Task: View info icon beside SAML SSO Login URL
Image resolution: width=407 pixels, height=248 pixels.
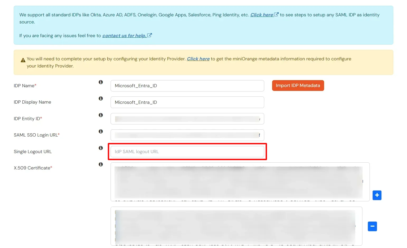Action: click(x=101, y=131)
